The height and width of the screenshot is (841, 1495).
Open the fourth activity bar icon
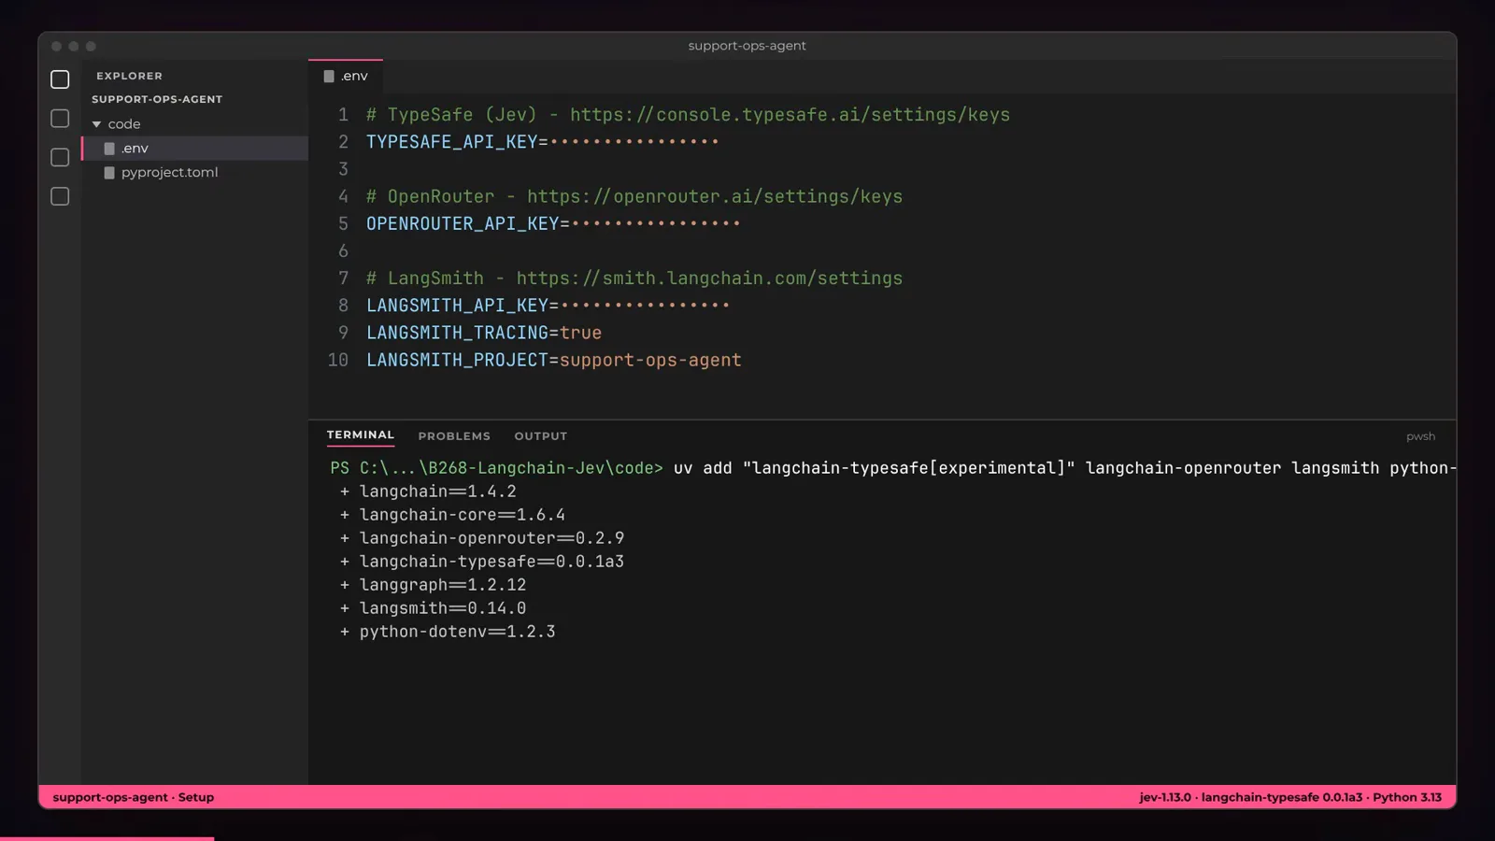click(x=60, y=196)
